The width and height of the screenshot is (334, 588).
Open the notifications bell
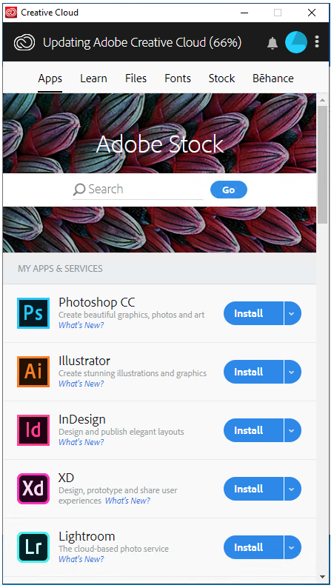pos(273,43)
